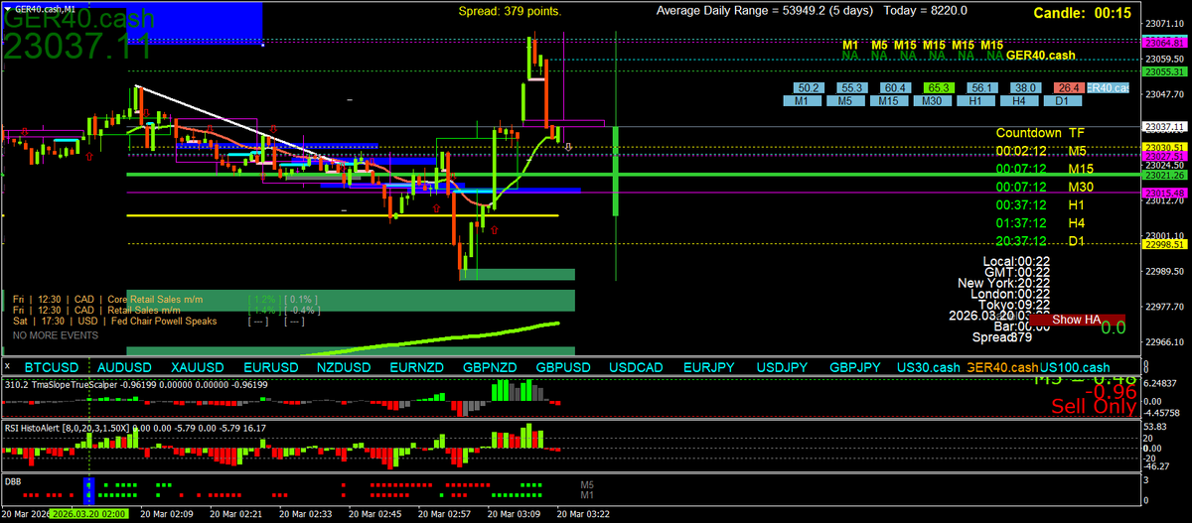Select the M5 timeframe button

pyautogui.click(x=845, y=101)
